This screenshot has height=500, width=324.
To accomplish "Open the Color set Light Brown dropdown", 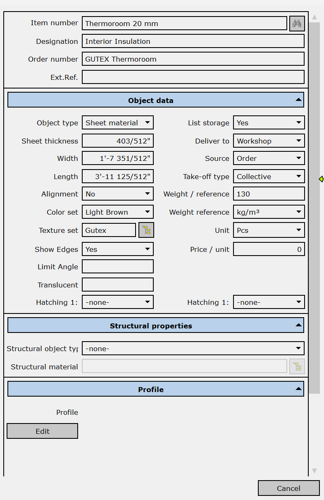I will point(118,212).
